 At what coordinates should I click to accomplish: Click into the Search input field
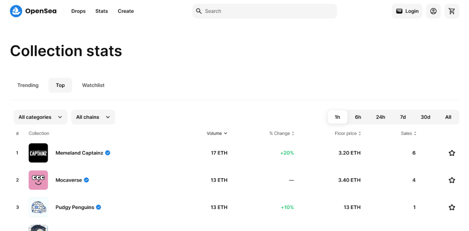coord(268,11)
